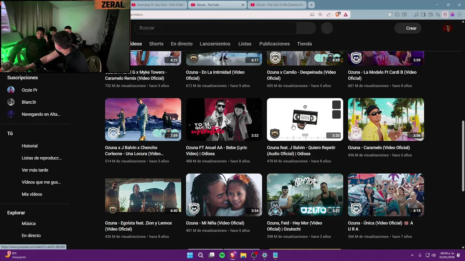This screenshot has height=261, width=465.
Task: Open the Egoísta feat. Zion y Lennox thumbnail
Action: [143, 195]
